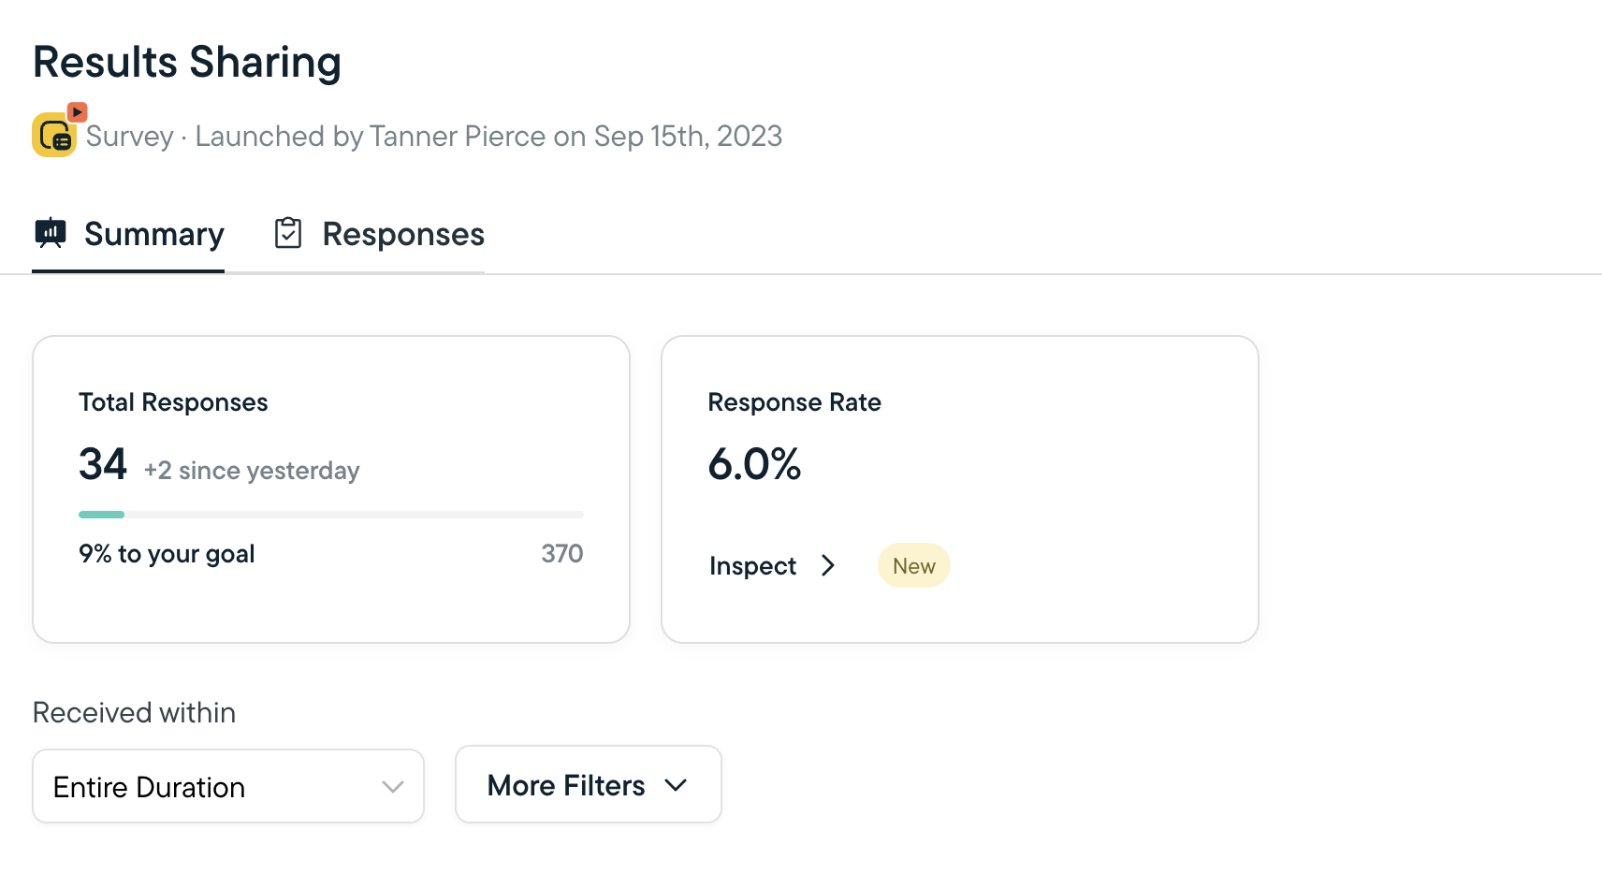This screenshot has width=1602, height=874.
Task: Click the Results Sharing title
Action: [187, 63]
